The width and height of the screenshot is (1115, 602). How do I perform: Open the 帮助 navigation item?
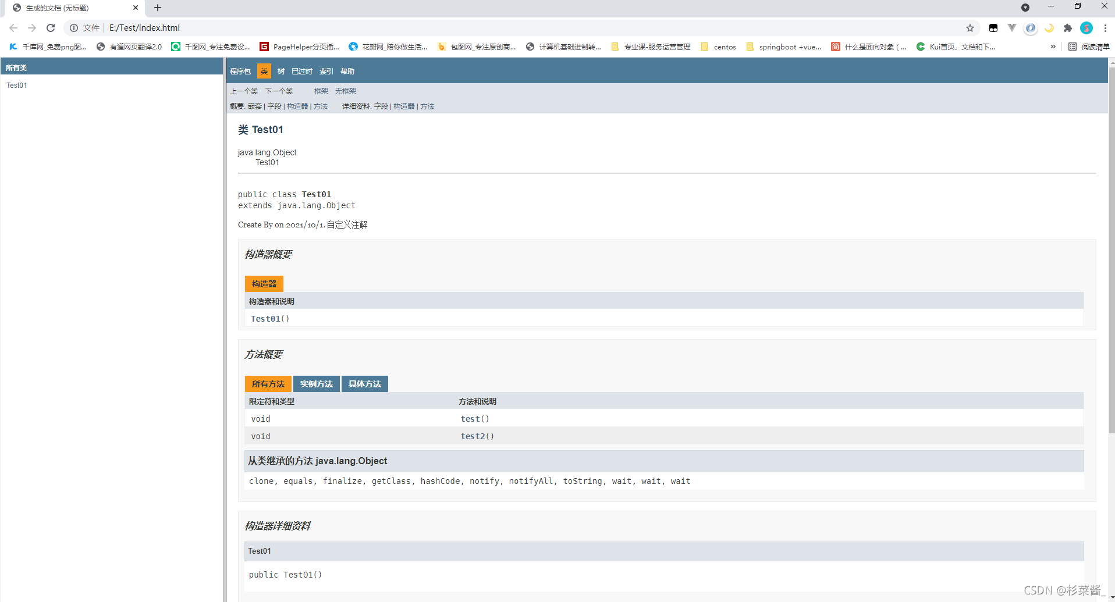click(347, 72)
